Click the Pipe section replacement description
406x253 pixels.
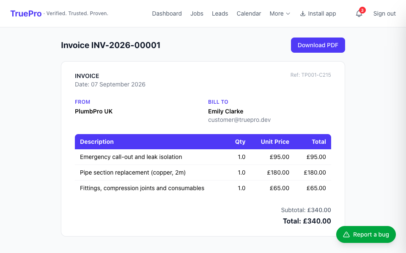click(133, 172)
